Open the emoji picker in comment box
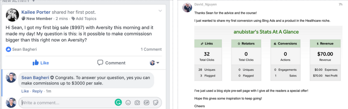The height and width of the screenshot is (109, 348). point(128,102)
